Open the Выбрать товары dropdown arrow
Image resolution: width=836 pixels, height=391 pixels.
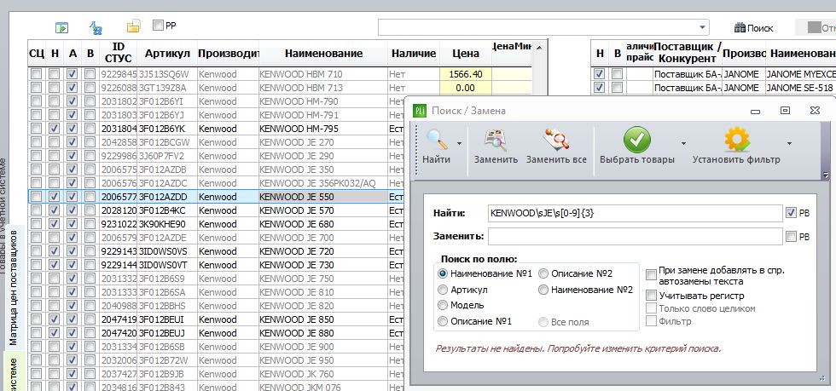[x=683, y=143]
